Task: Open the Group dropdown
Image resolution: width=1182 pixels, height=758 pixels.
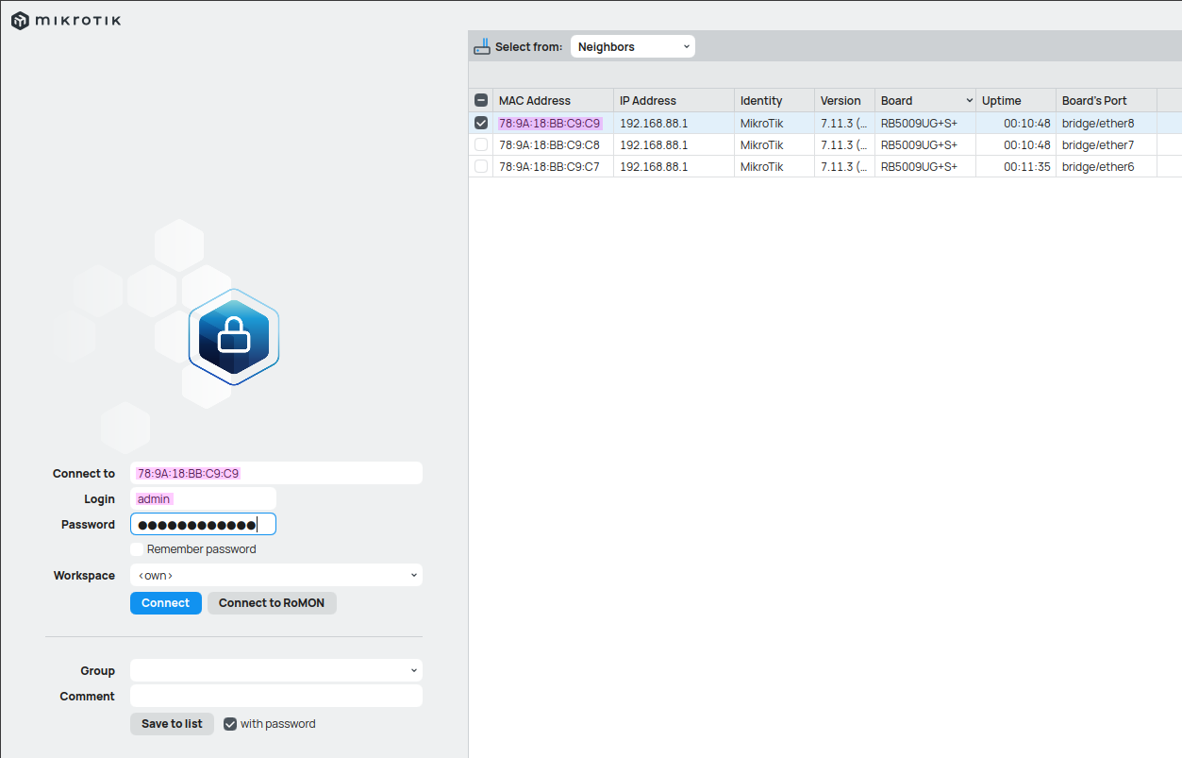Action: 276,670
